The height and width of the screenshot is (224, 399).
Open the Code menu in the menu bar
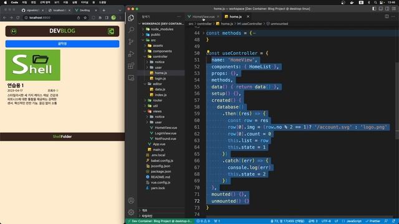point(14,2)
